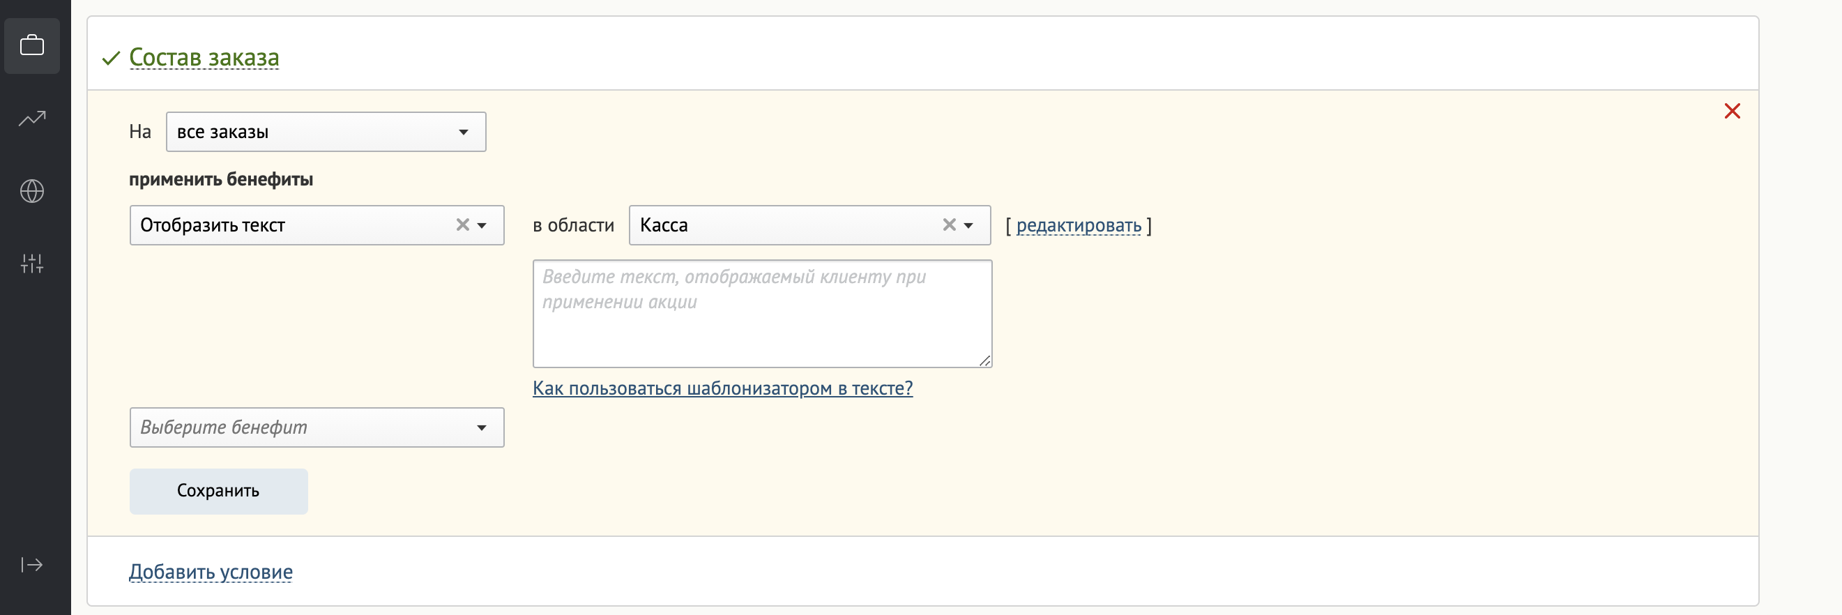
Task: Collapse the 'Состав заказа' section heading
Action: (x=204, y=57)
